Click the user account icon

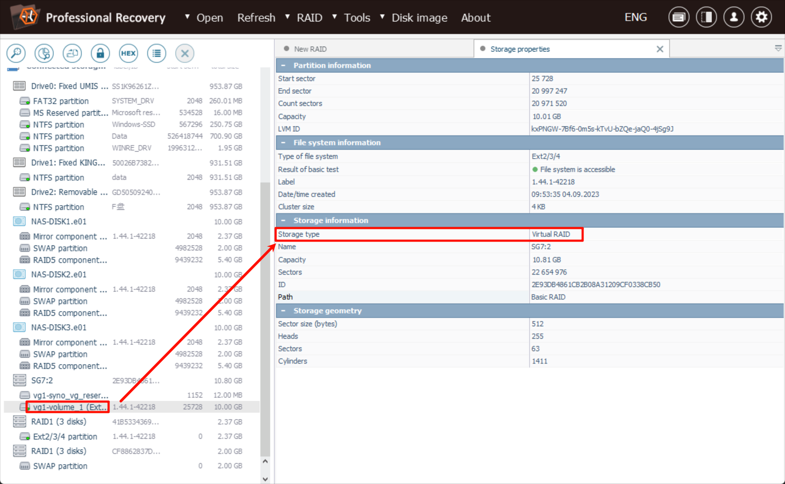coord(734,17)
